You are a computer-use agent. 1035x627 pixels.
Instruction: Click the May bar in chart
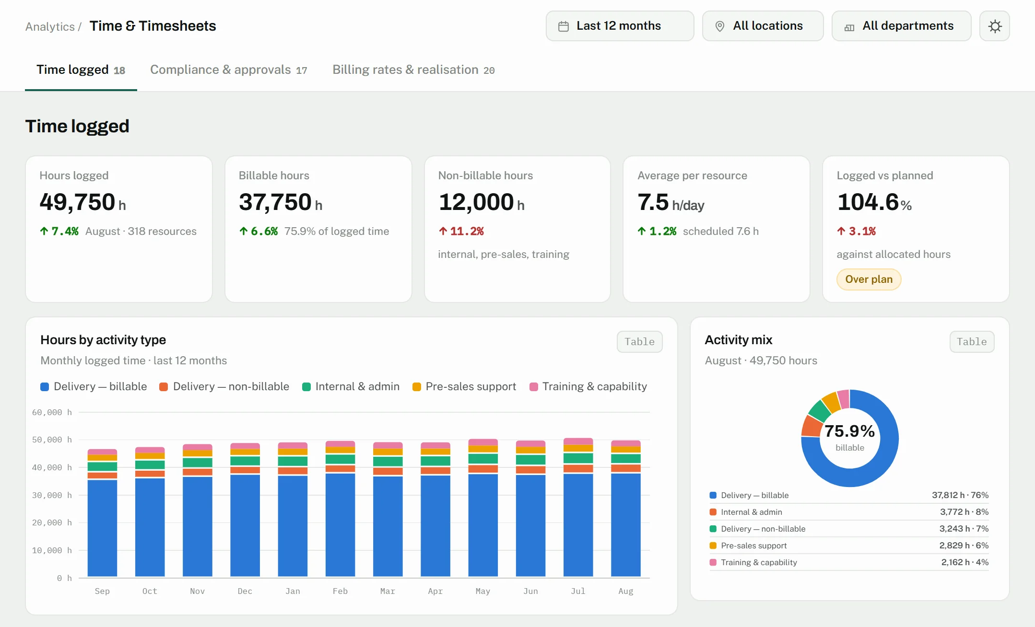(x=483, y=508)
